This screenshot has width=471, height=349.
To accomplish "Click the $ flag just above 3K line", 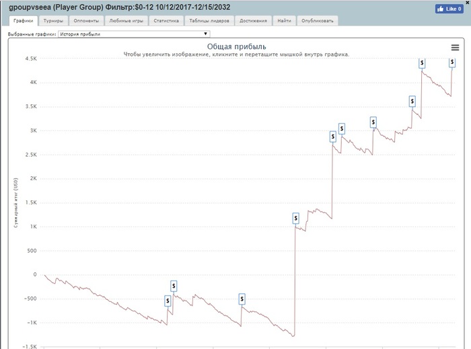I will [x=373, y=122].
